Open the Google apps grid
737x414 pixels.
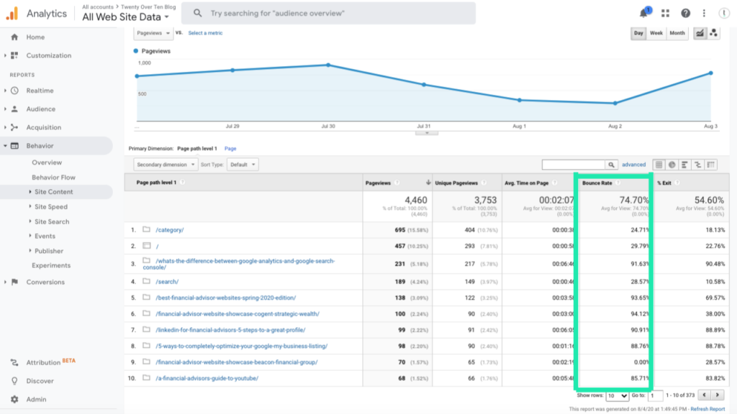[665, 14]
